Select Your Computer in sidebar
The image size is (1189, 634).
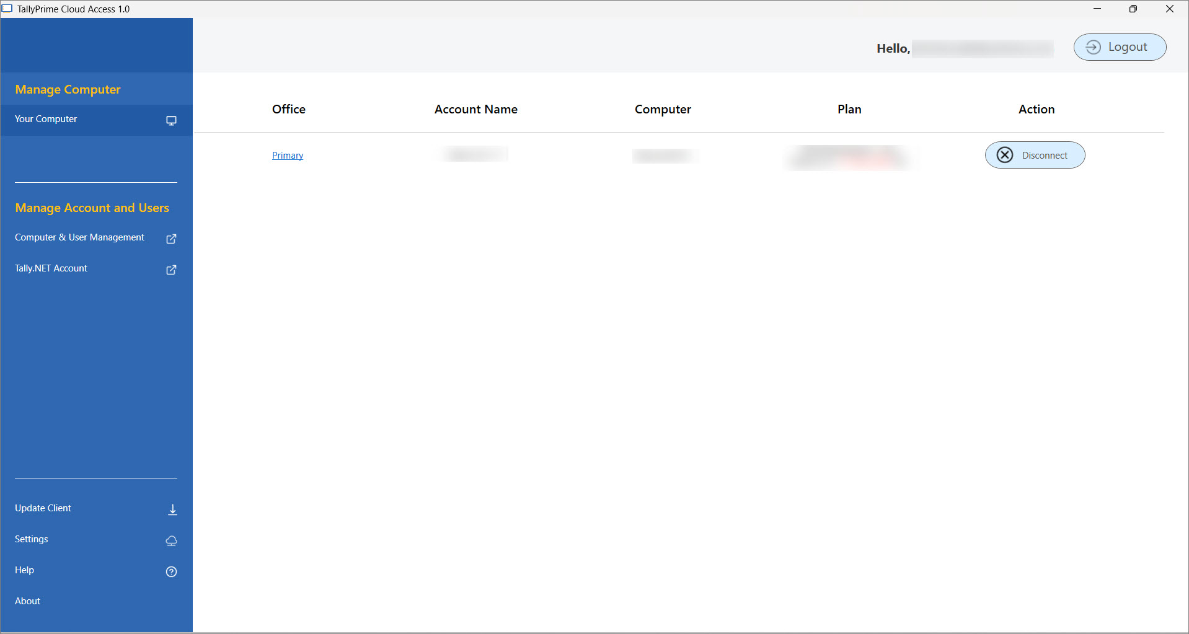tap(96, 120)
